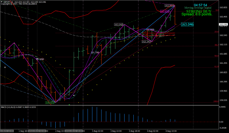Screen dimensions: 229x133
Task: Select the 61.8 Fibonacci level label
Action: [x=217, y=67]
